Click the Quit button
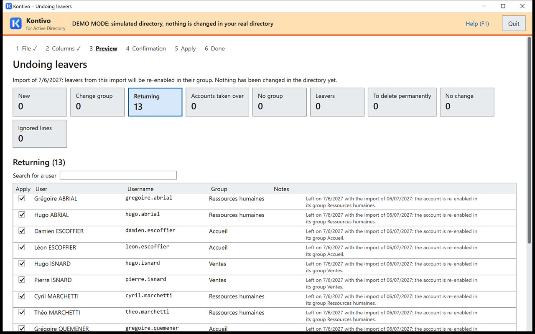Image resolution: width=535 pixels, height=334 pixels. [x=514, y=24]
